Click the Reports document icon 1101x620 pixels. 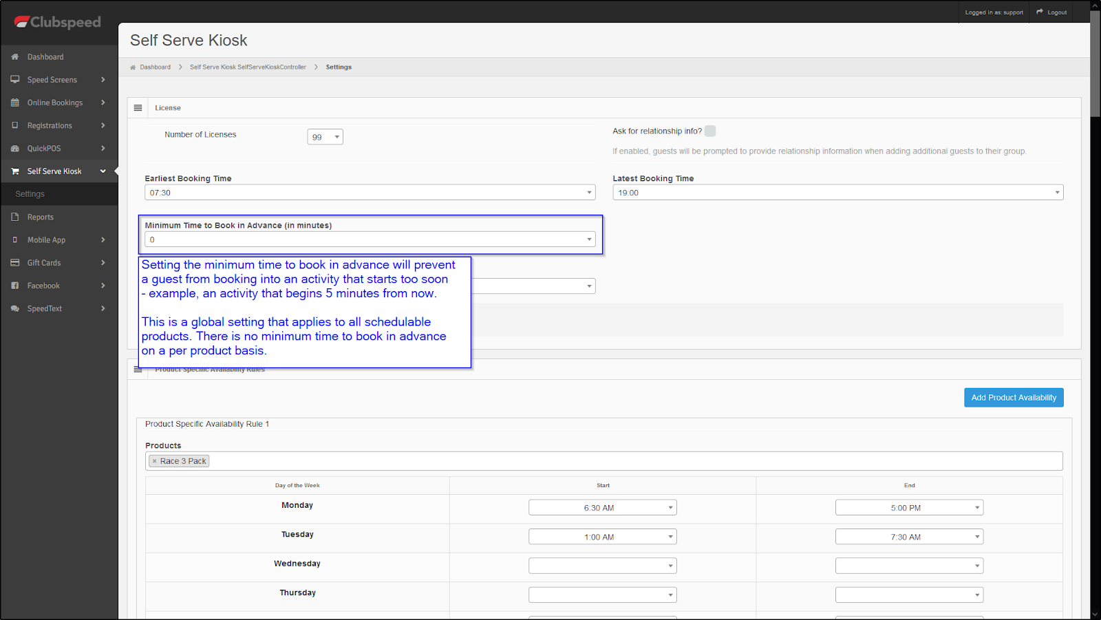(15, 217)
